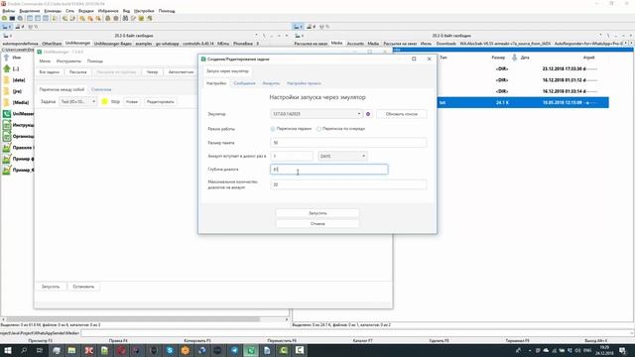The width and height of the screenshot is (635, 357).
Task: Switch to the Статистика sub-tab
Action: click(x=101, y=89)
